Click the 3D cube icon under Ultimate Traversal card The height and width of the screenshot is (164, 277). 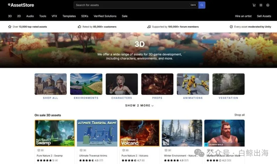81,150
